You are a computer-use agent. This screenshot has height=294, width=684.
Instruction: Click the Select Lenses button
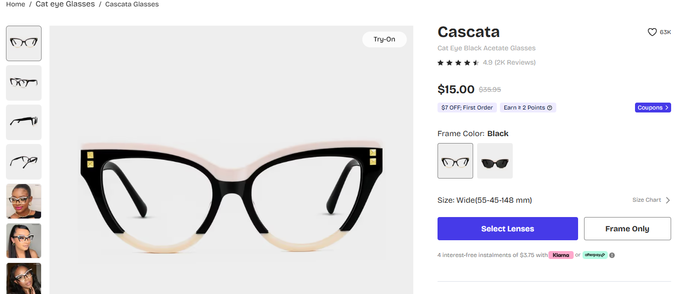(507, 228)
